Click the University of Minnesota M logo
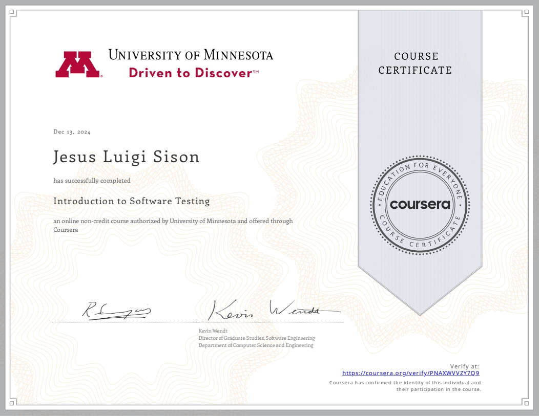 [78, 64]
